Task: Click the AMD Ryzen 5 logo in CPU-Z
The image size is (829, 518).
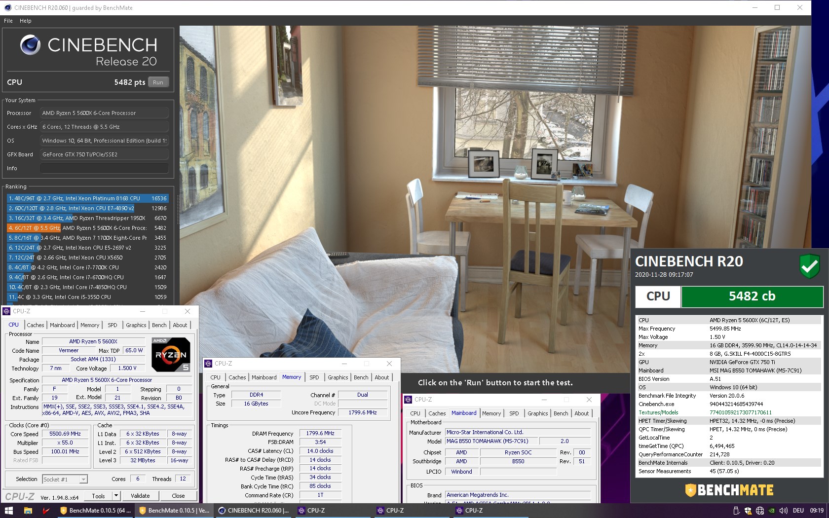Action: (171, 354)
